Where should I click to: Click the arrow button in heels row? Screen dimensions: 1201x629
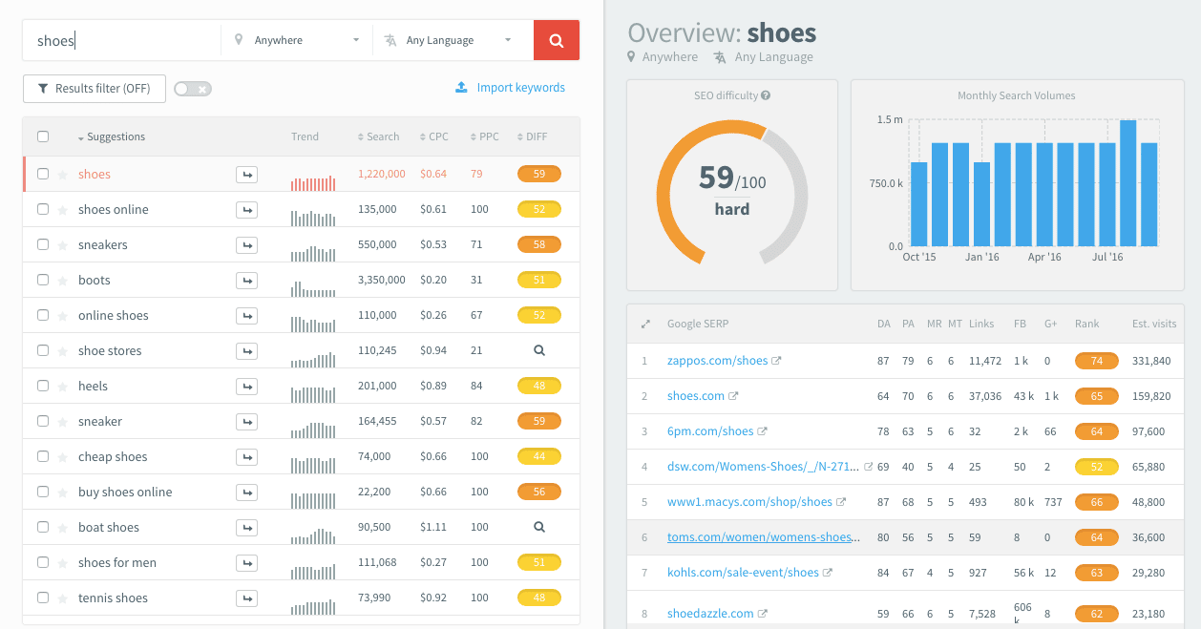tap(247, 387)
